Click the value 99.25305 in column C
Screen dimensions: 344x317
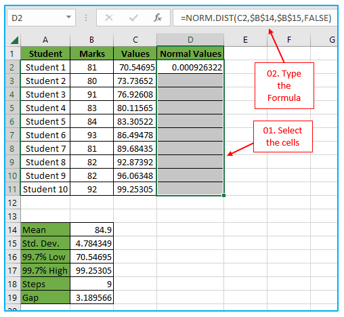(135, 189)
